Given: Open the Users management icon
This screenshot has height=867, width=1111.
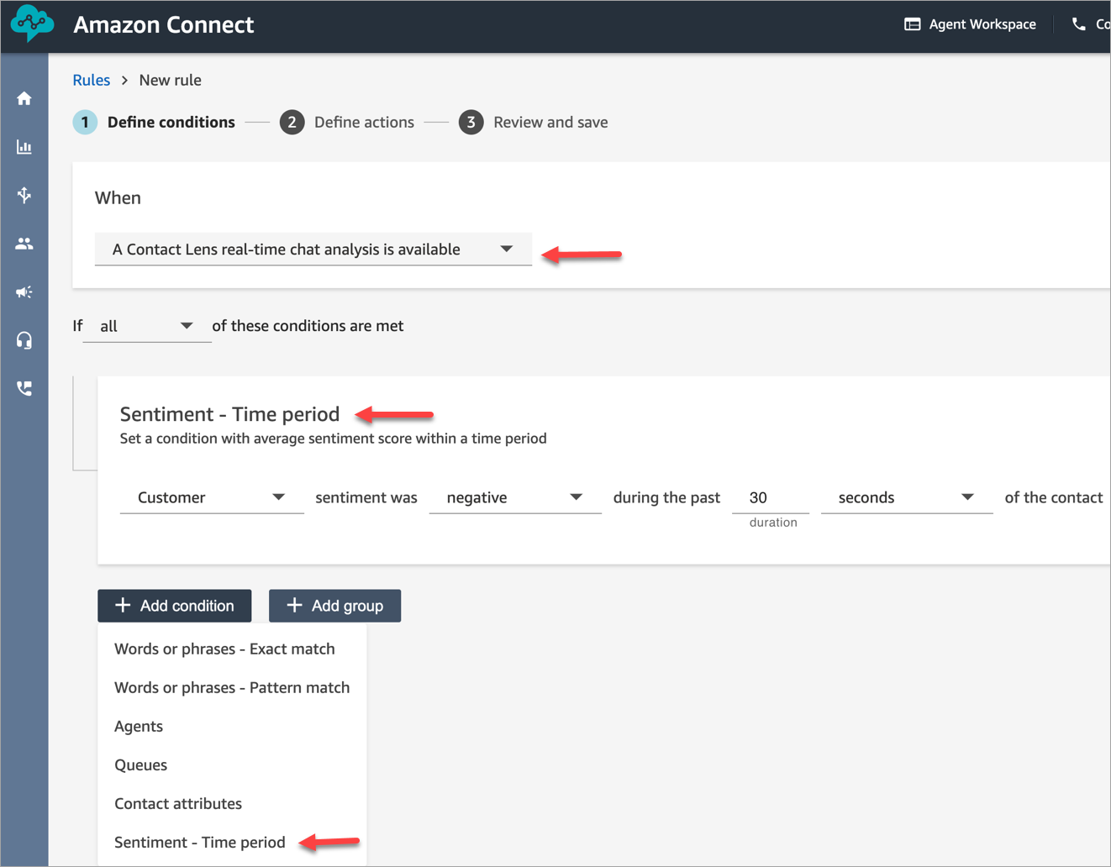Looking at the screenshot, I should click(24, 244).
